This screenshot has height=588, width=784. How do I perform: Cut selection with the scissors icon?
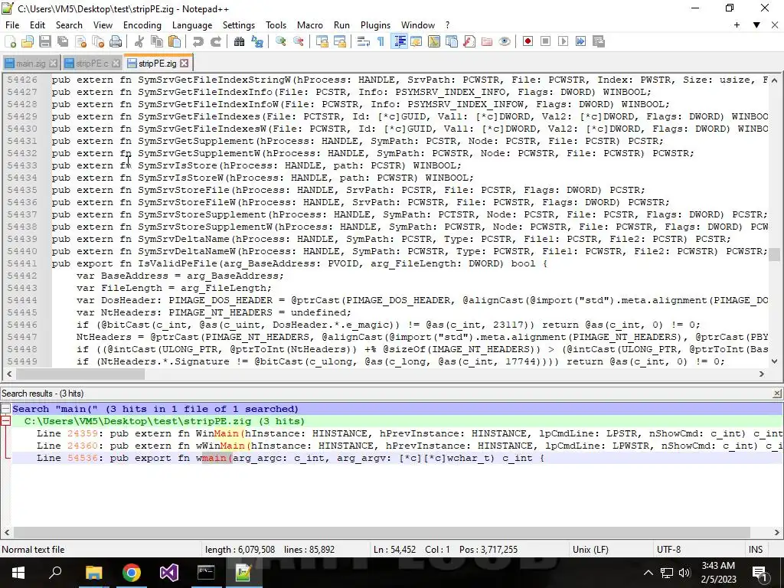(139, 41)
